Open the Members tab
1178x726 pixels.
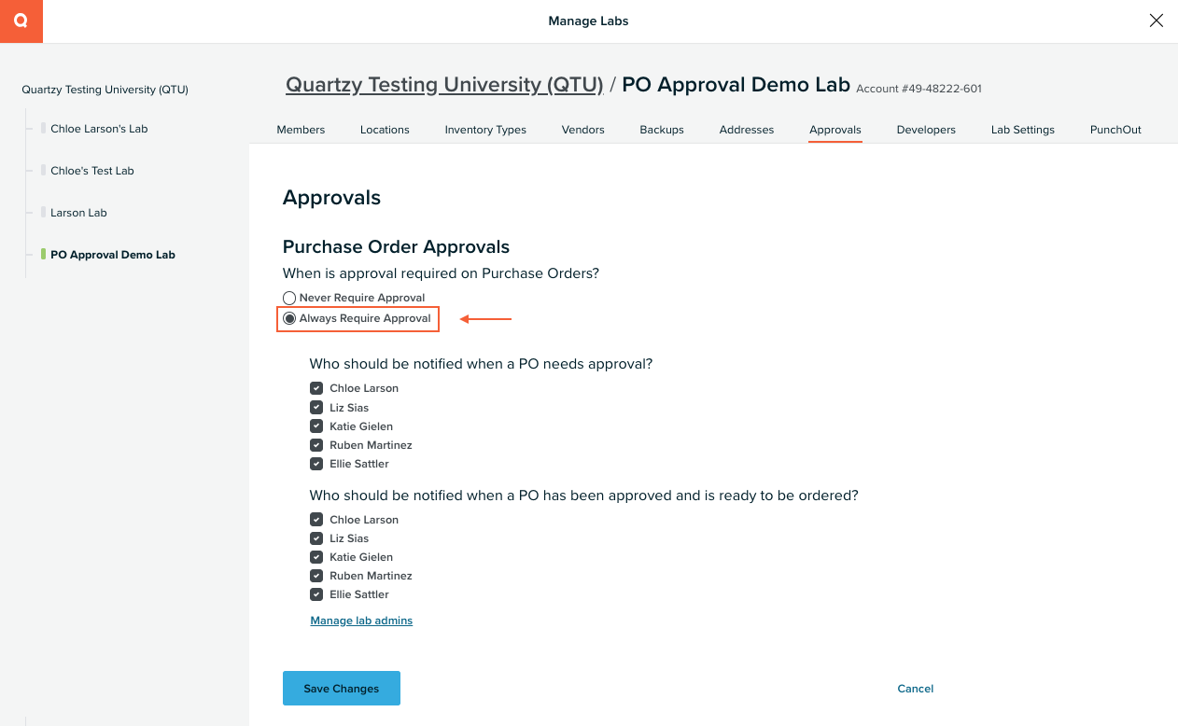click(x=301, y=130)
